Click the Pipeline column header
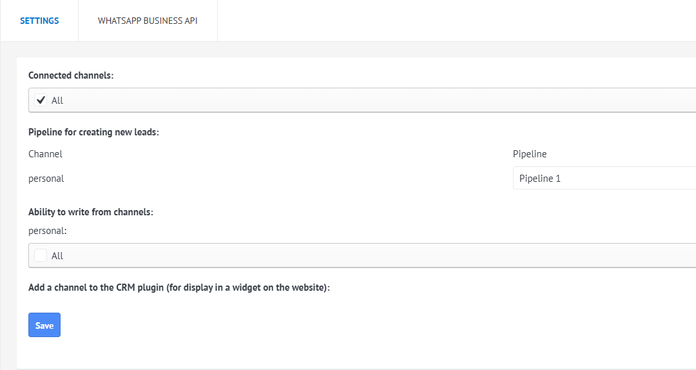Viewport: 696px width, 370px height. tap(530, 154)
